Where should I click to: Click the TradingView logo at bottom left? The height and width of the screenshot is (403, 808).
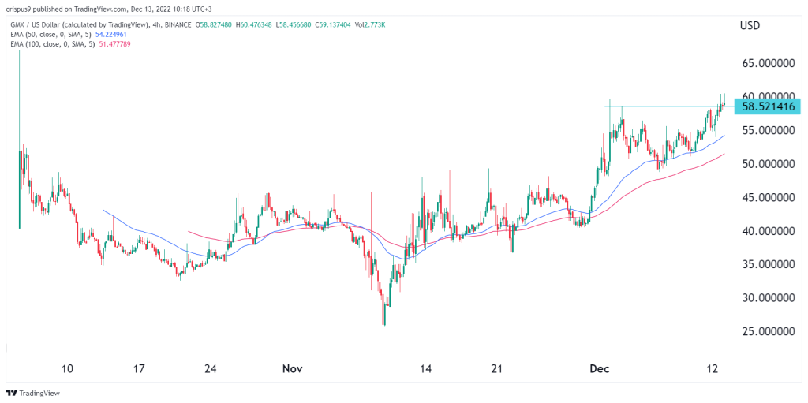click(32, 394)
